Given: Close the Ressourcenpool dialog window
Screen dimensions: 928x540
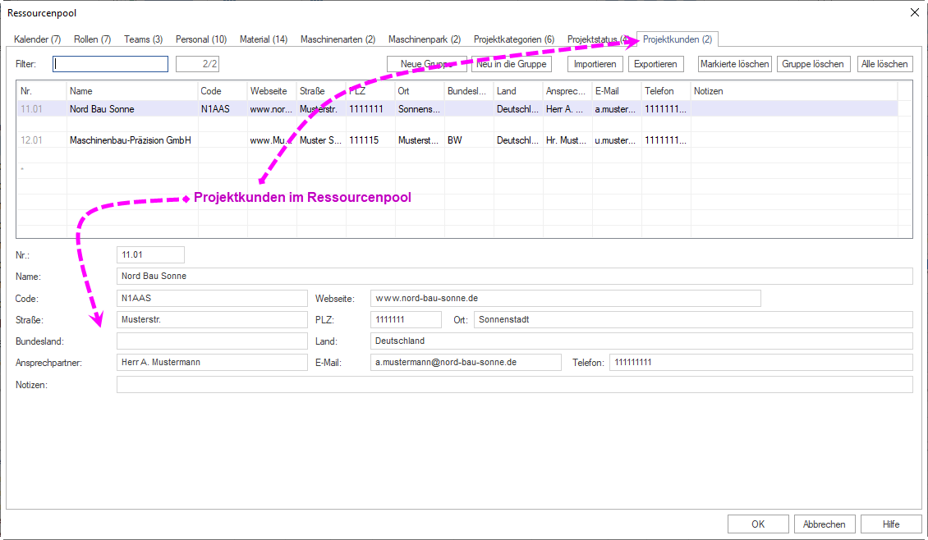Looking at the screenshot, I should [x=915, y=12].
